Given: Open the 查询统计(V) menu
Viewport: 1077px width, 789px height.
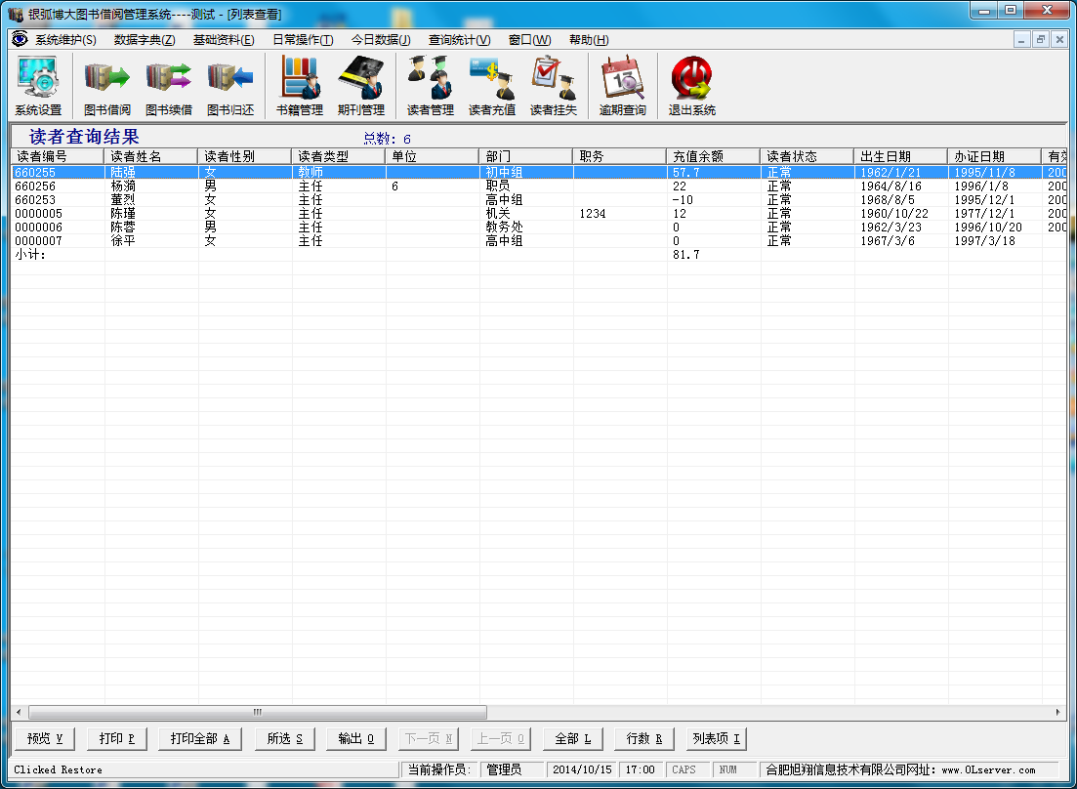Looking at the screenshot, I should coord(459,40).
